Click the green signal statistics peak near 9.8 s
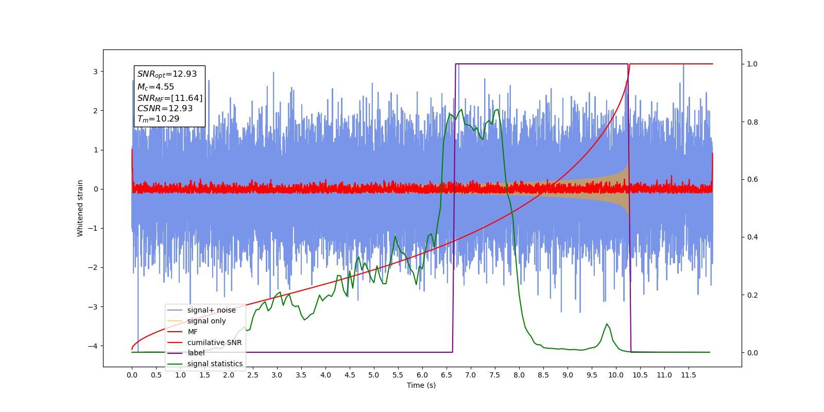This screenshot has width=824, height=412. [x=607, y=324]
